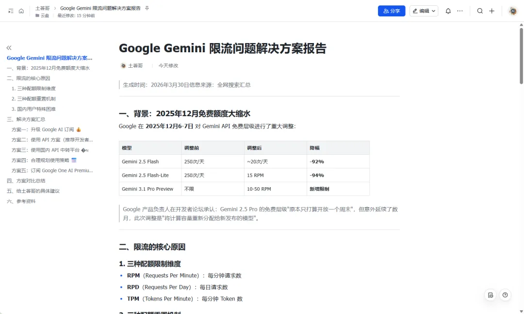
Task: Jump to outline 方案二：使用 API 方案
Action: [x=52, y=140]
